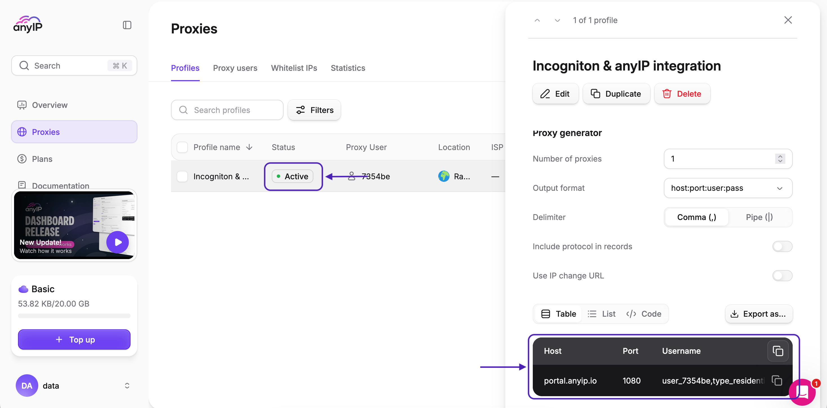Go to previous profile with up chevron

pyautogui.click(x=537, y=20)
